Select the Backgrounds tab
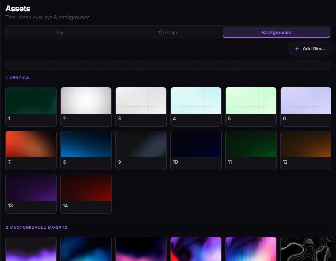This screenshot has width=336, height=261. tap(277, 32)
